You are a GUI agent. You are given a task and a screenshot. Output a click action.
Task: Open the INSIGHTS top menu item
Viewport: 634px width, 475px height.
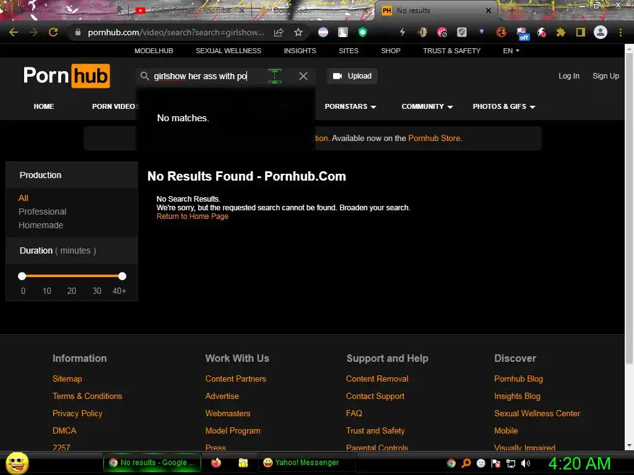300,51
